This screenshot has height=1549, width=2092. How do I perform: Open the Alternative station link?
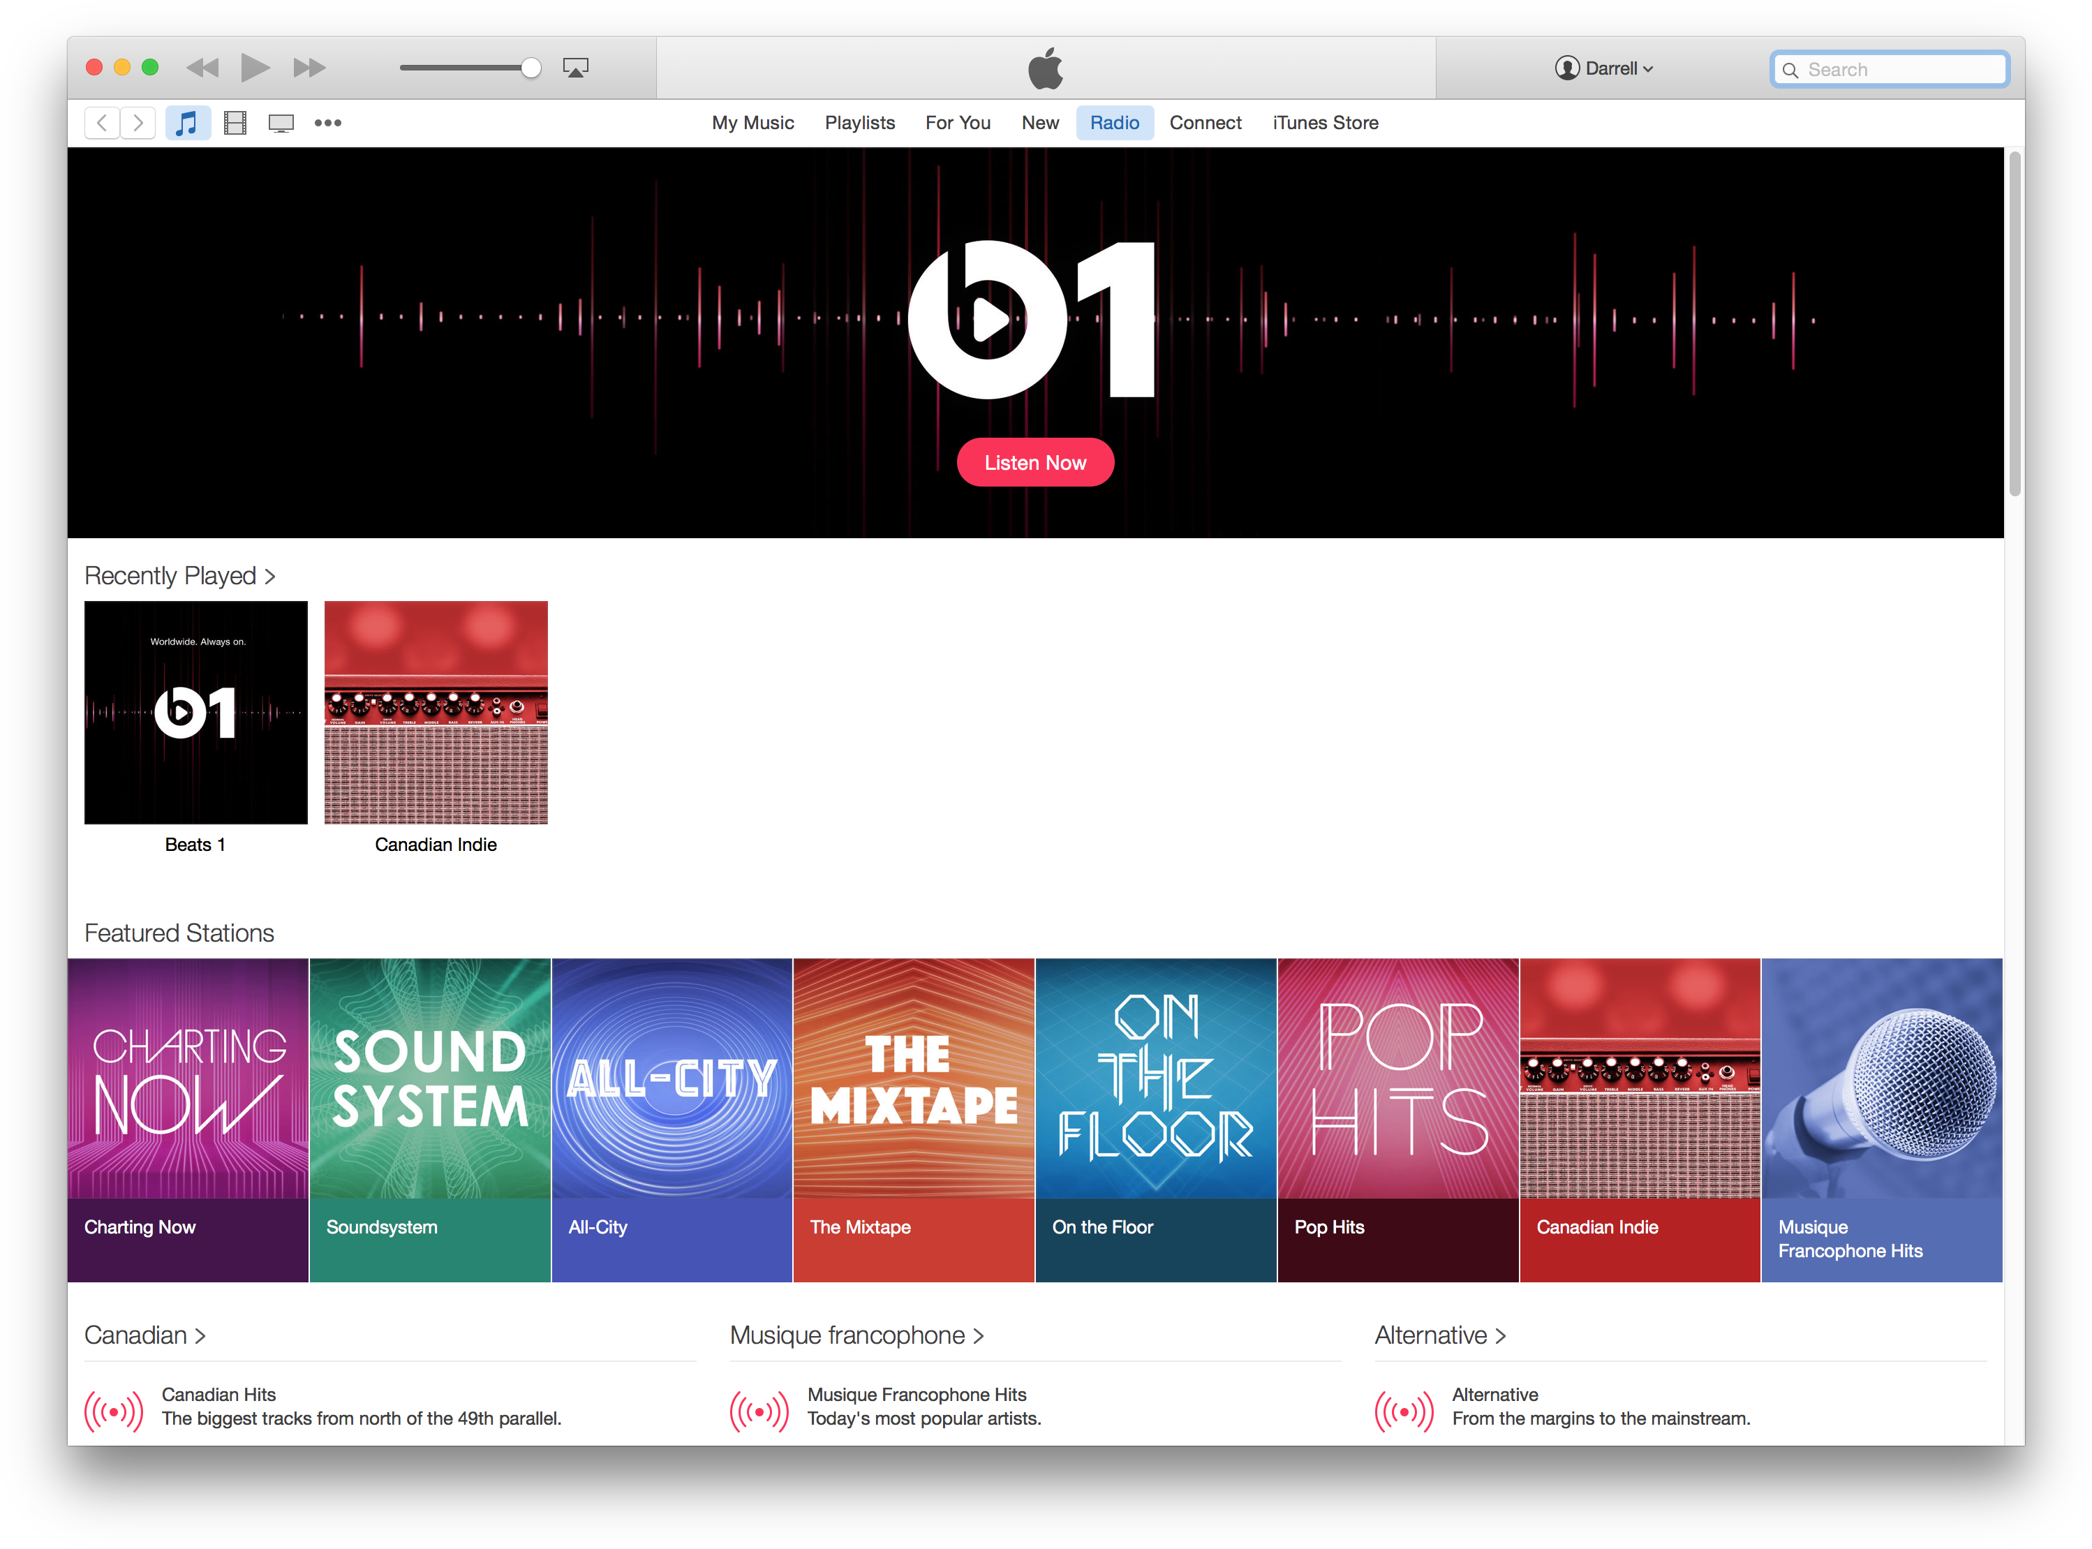click(x=1494, y=1394)
